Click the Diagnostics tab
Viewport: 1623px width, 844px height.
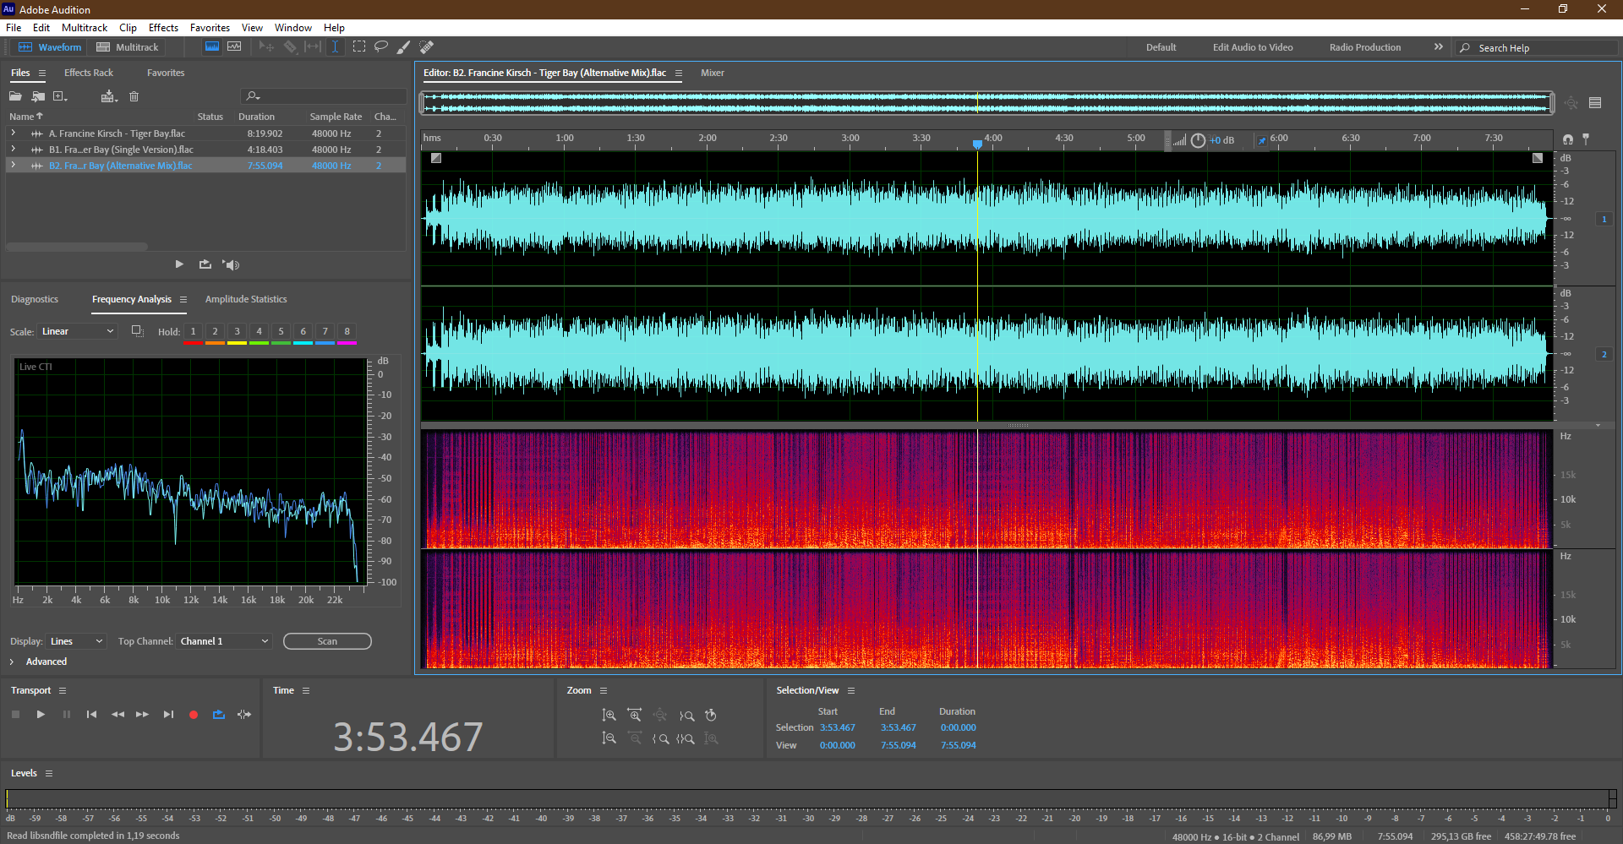pyautogui.click(x=35, y=300)
